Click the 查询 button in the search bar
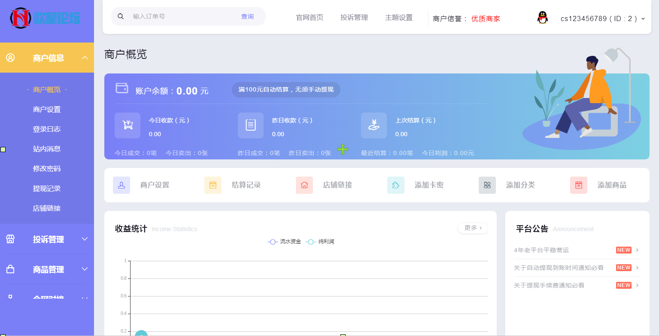 248,15
